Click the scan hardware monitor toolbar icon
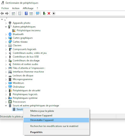This screenshot has width=125, height=136. [38, 13]
